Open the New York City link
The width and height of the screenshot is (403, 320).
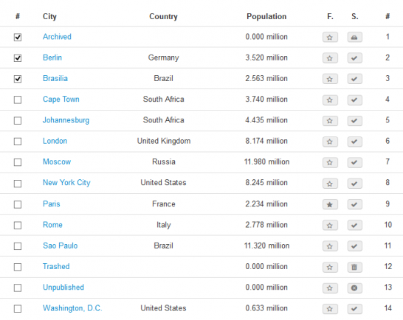pos(66,183)
